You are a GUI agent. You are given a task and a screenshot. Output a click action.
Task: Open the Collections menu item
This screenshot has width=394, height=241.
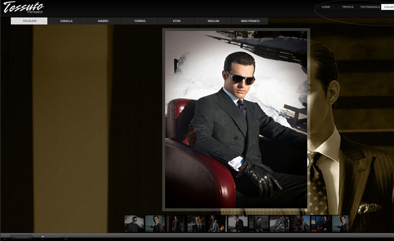coord(388,7)
